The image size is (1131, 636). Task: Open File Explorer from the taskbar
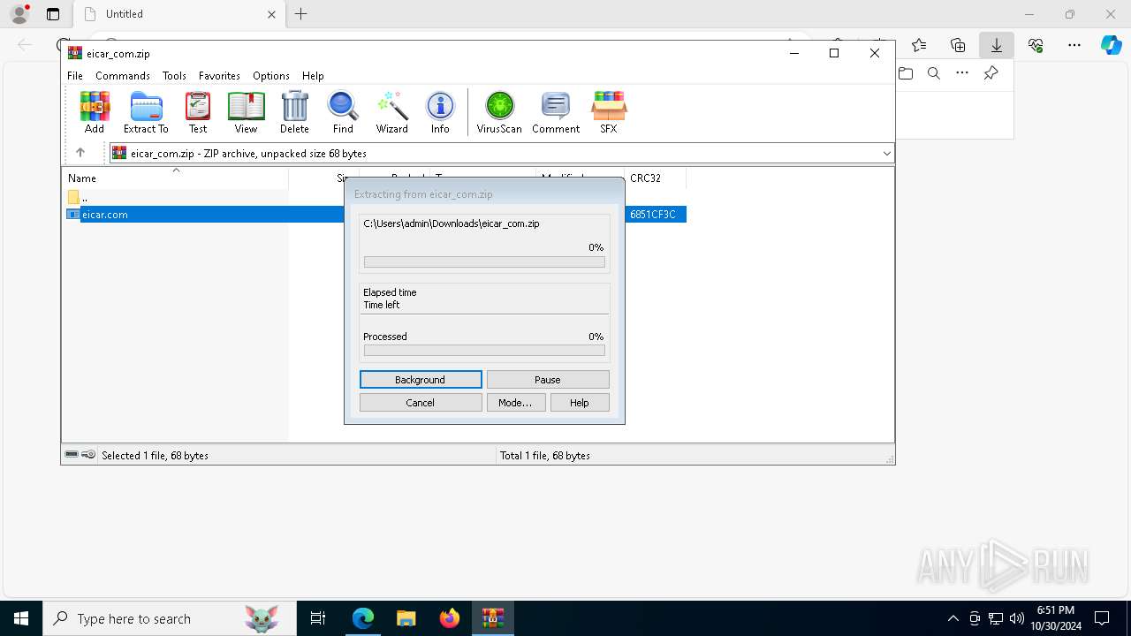tap(406, 618)
